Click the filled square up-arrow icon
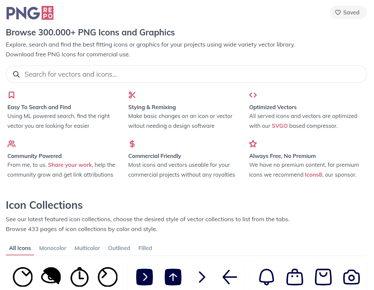 tap(173, 277)
